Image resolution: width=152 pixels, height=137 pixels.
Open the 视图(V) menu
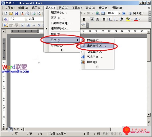click(36, 8)
